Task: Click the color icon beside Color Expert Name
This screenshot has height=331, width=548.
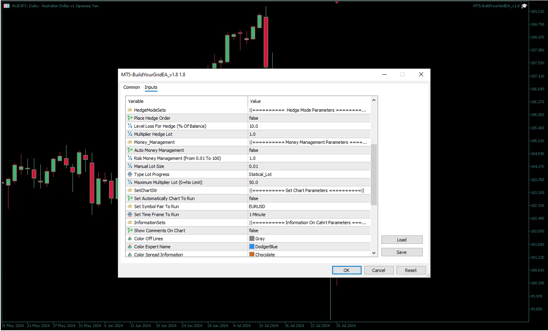Action: (130, 247)
